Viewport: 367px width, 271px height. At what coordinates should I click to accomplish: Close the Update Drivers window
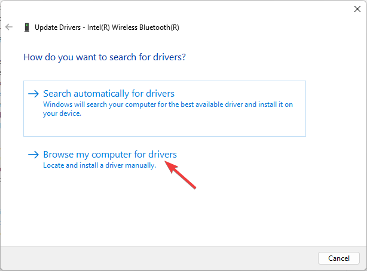point(357,9)
